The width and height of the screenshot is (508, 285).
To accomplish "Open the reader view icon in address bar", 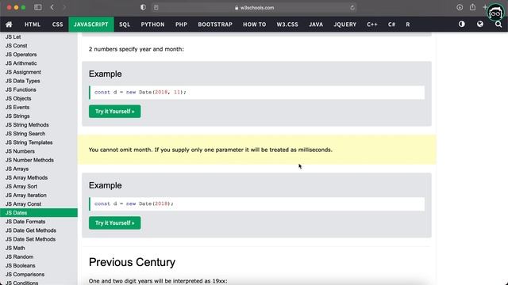I will pos(156,8).
